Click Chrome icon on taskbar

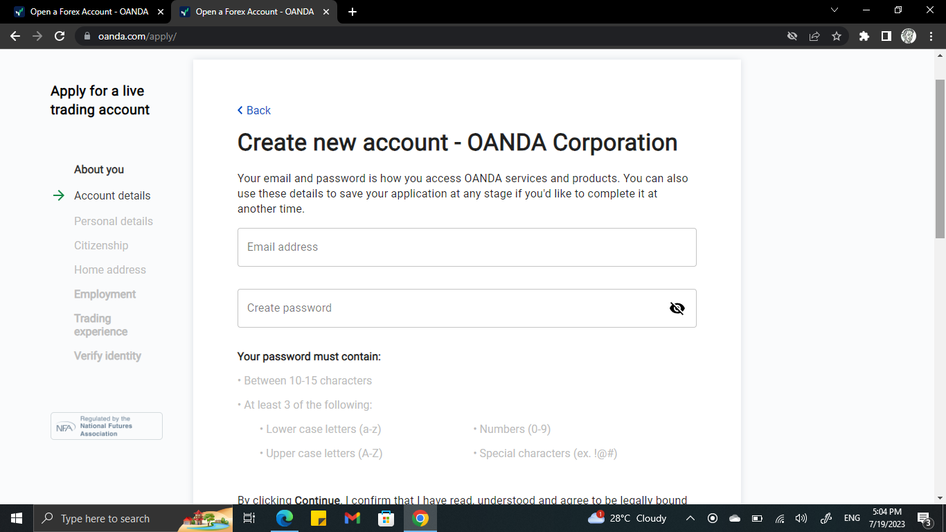(420, 518)
